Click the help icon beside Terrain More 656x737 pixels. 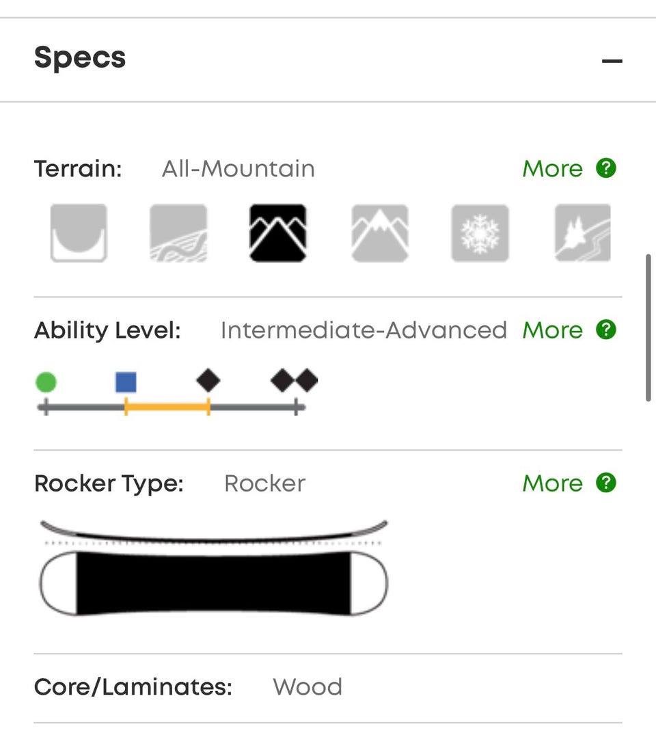(x=606, y=168)
